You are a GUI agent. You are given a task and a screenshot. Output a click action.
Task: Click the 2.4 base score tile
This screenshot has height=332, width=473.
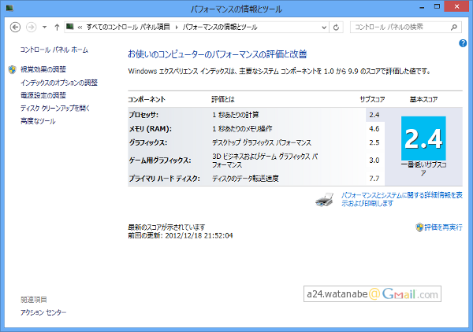[423, 138]
